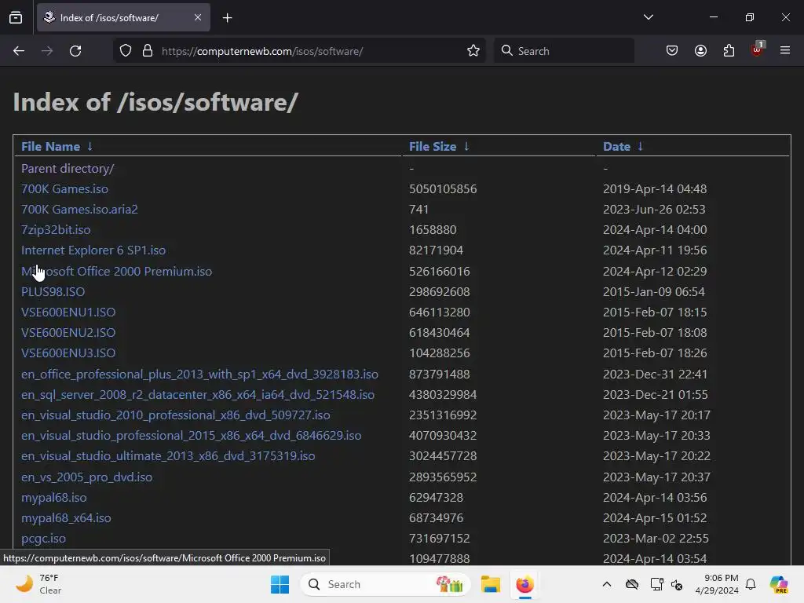Show hidden system tray icons

[x=607, y=584]
